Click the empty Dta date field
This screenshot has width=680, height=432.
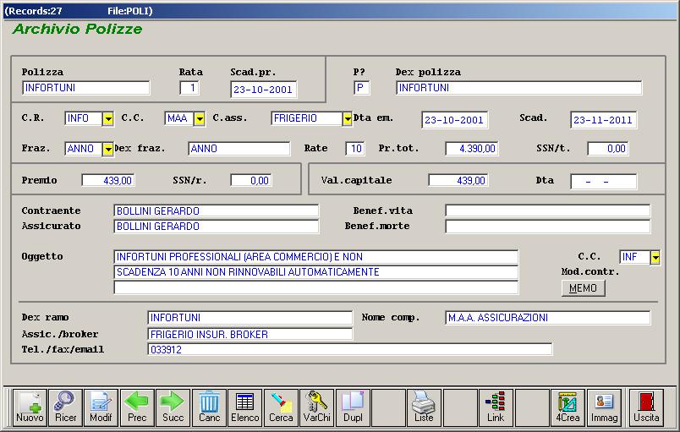[604, 182]
